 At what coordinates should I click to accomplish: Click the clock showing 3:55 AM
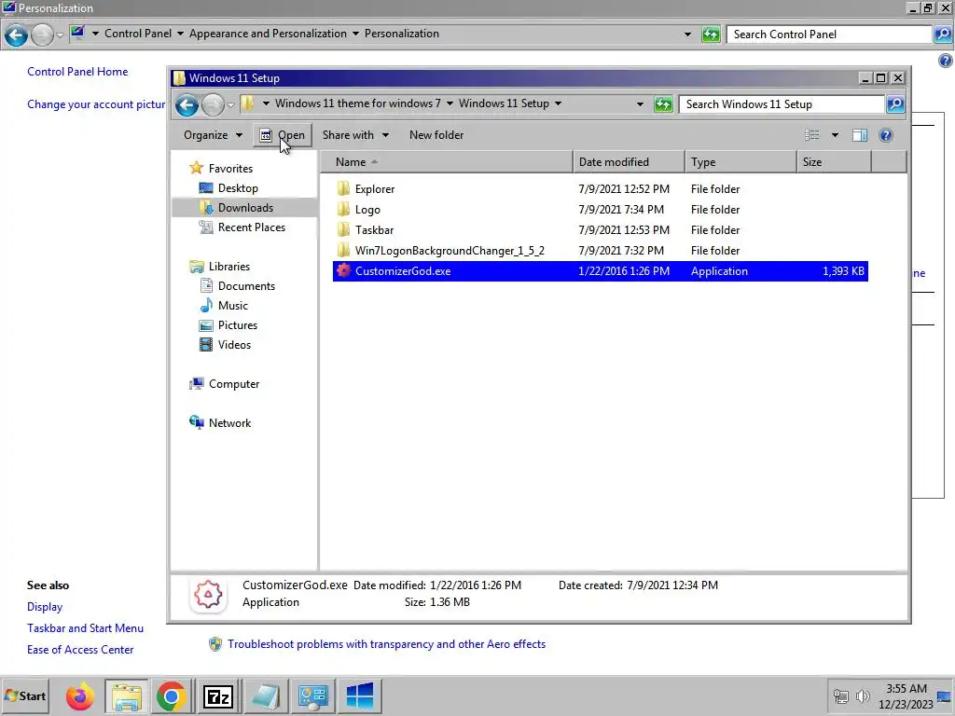click(907, 689)
